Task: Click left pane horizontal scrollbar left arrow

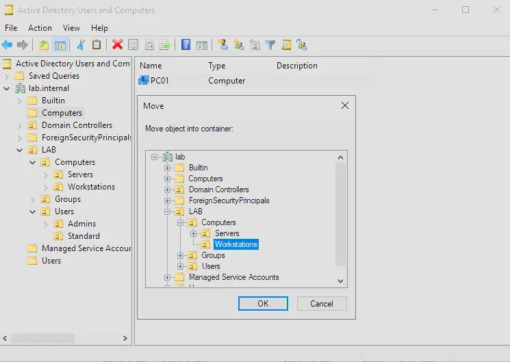Action: click(5, 338)
